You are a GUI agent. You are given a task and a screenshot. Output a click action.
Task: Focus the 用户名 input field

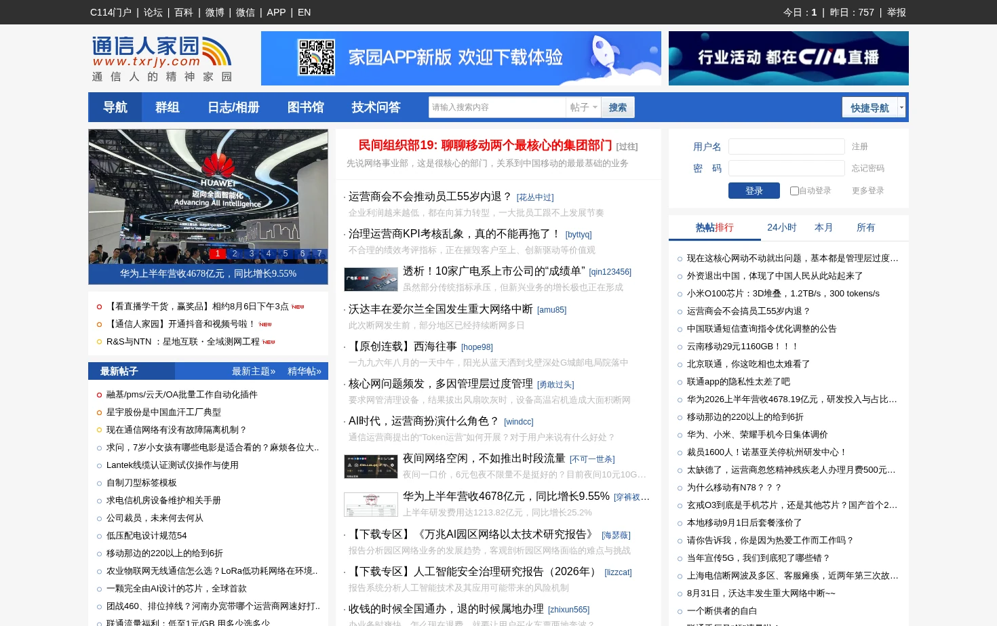tap(787, 146)
